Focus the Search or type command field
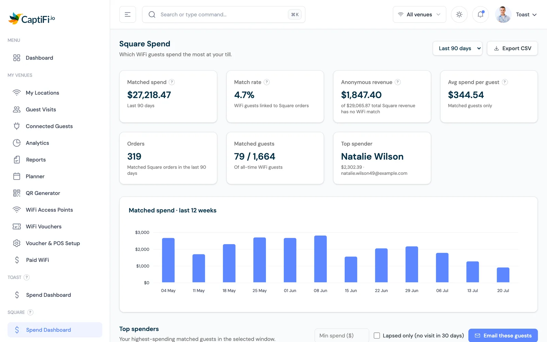The image size is (547, 342). point(224,14)
